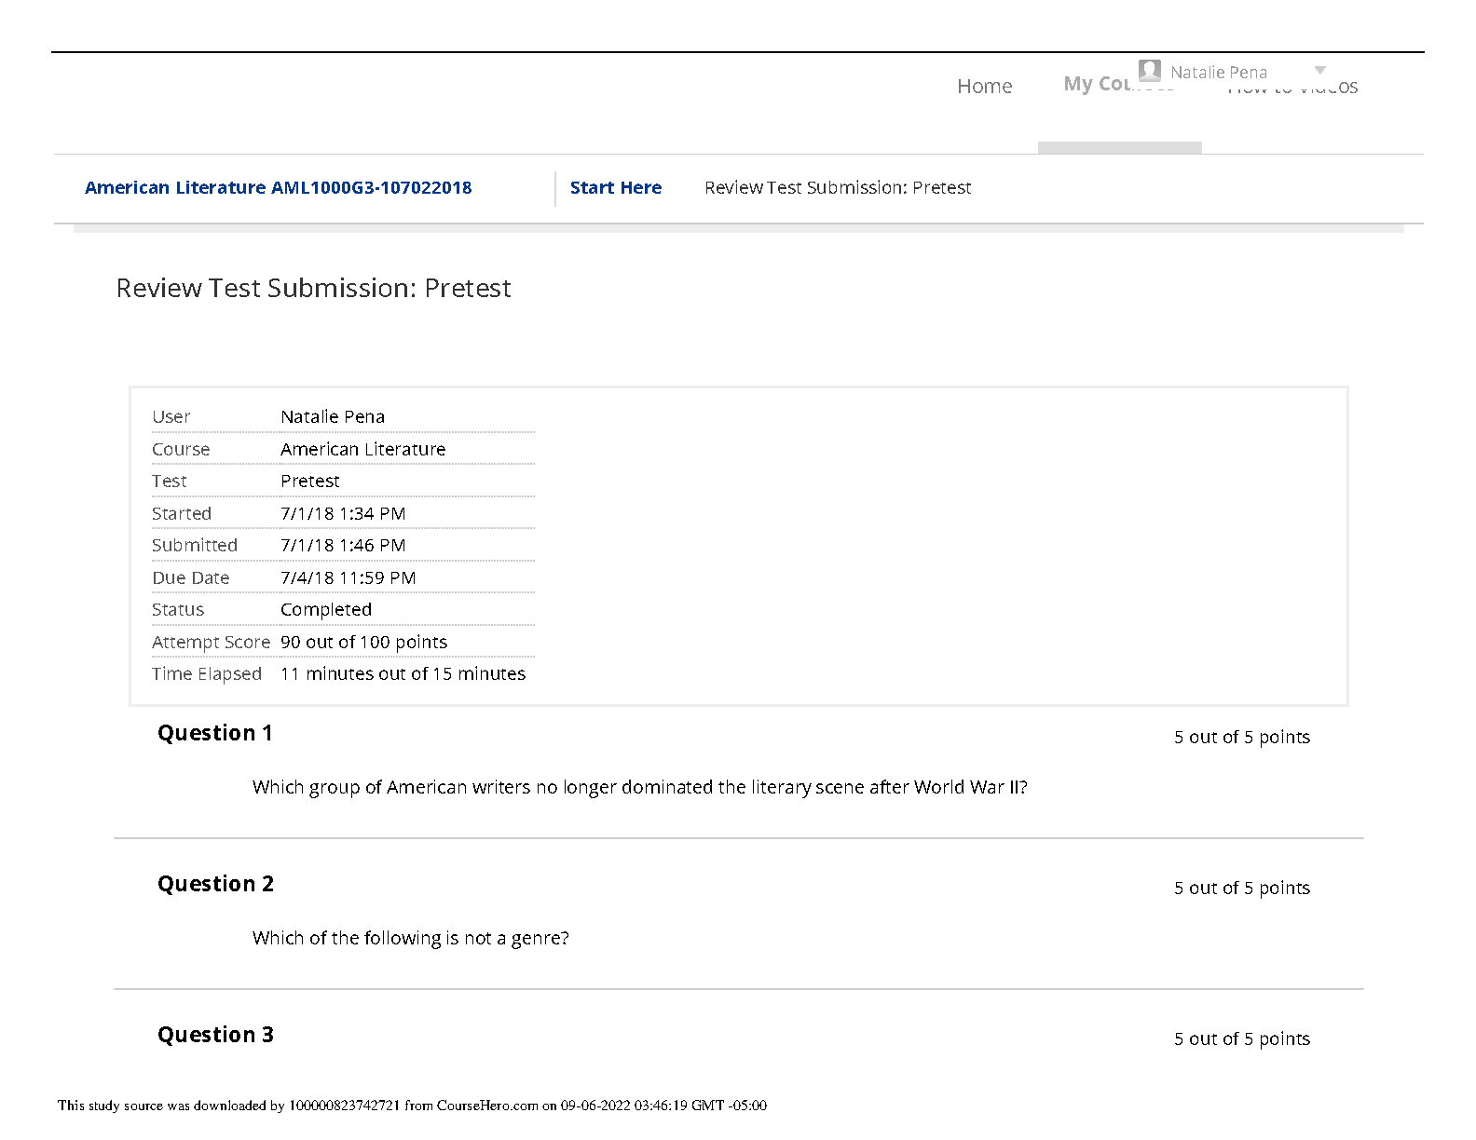Select the Review Test Submission: Pretest breadcrumb
Screen dimensions: 1476x1140
tap(838, 188)
